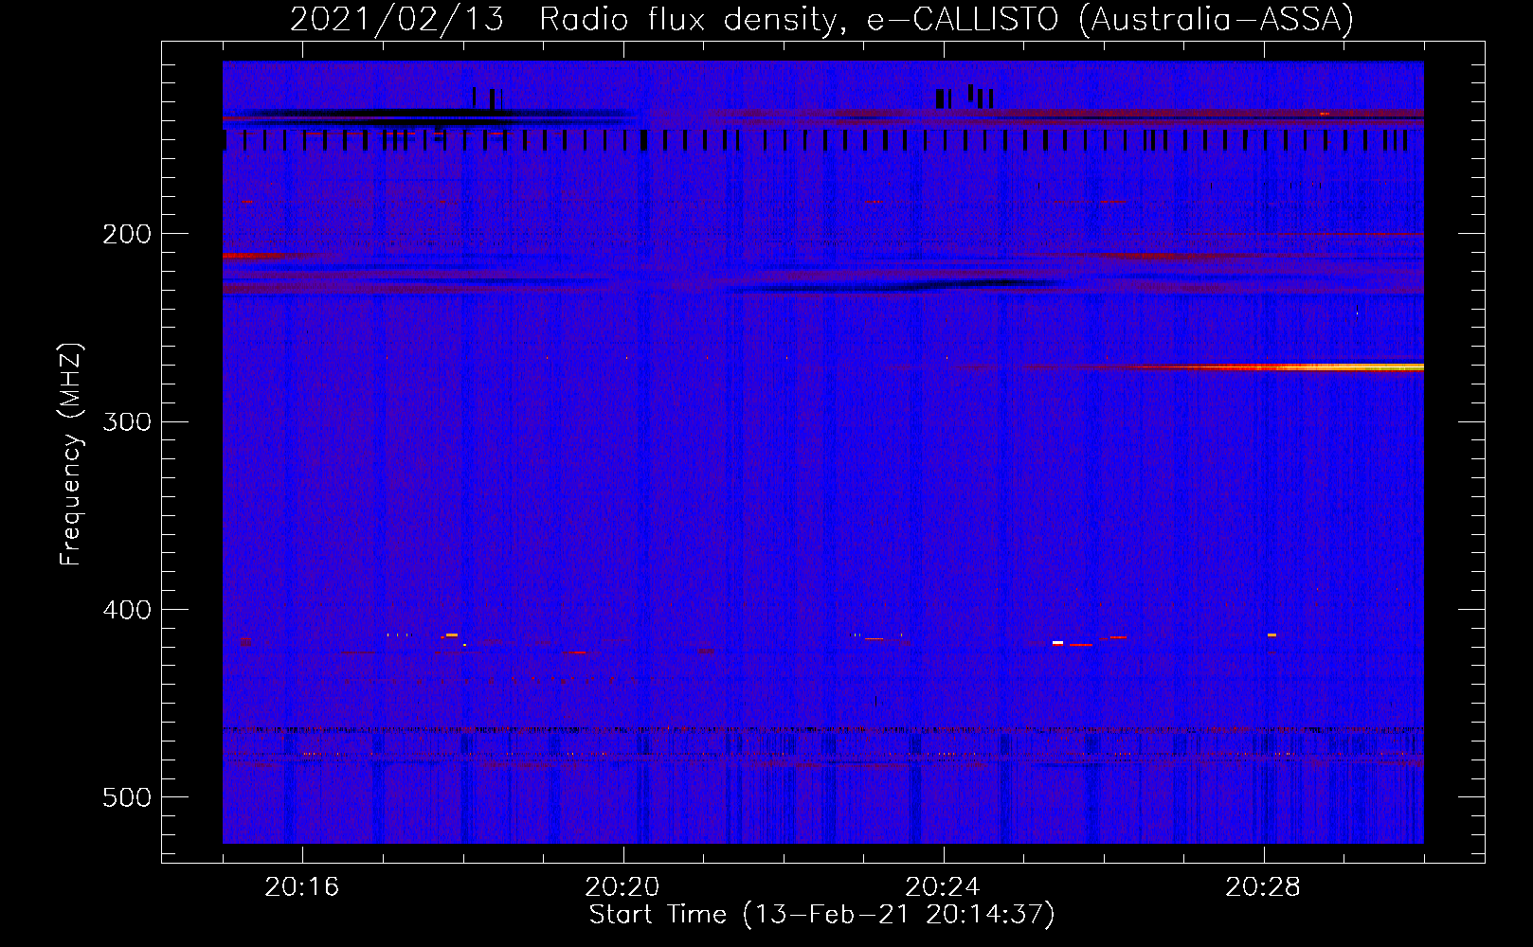Click the "20:24" time tick label
This screenshot has width=1533, height=947.
943,887
